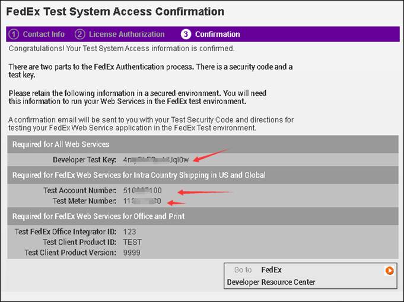Click the 'Test Client Product Version:' label
This screenshot has width=404, height=302.
[71, 253]
